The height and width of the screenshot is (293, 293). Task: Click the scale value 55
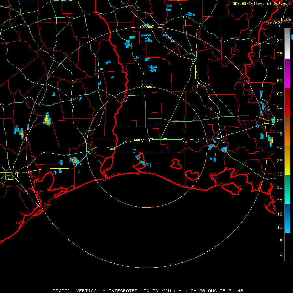pyautogui.click(x=280, y=107)
